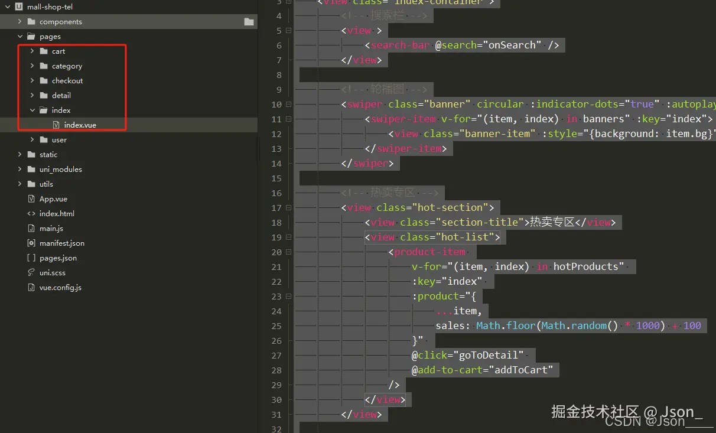Select the checkout folder label
Viewport: 716px width, 433px height.
(67, 81)
